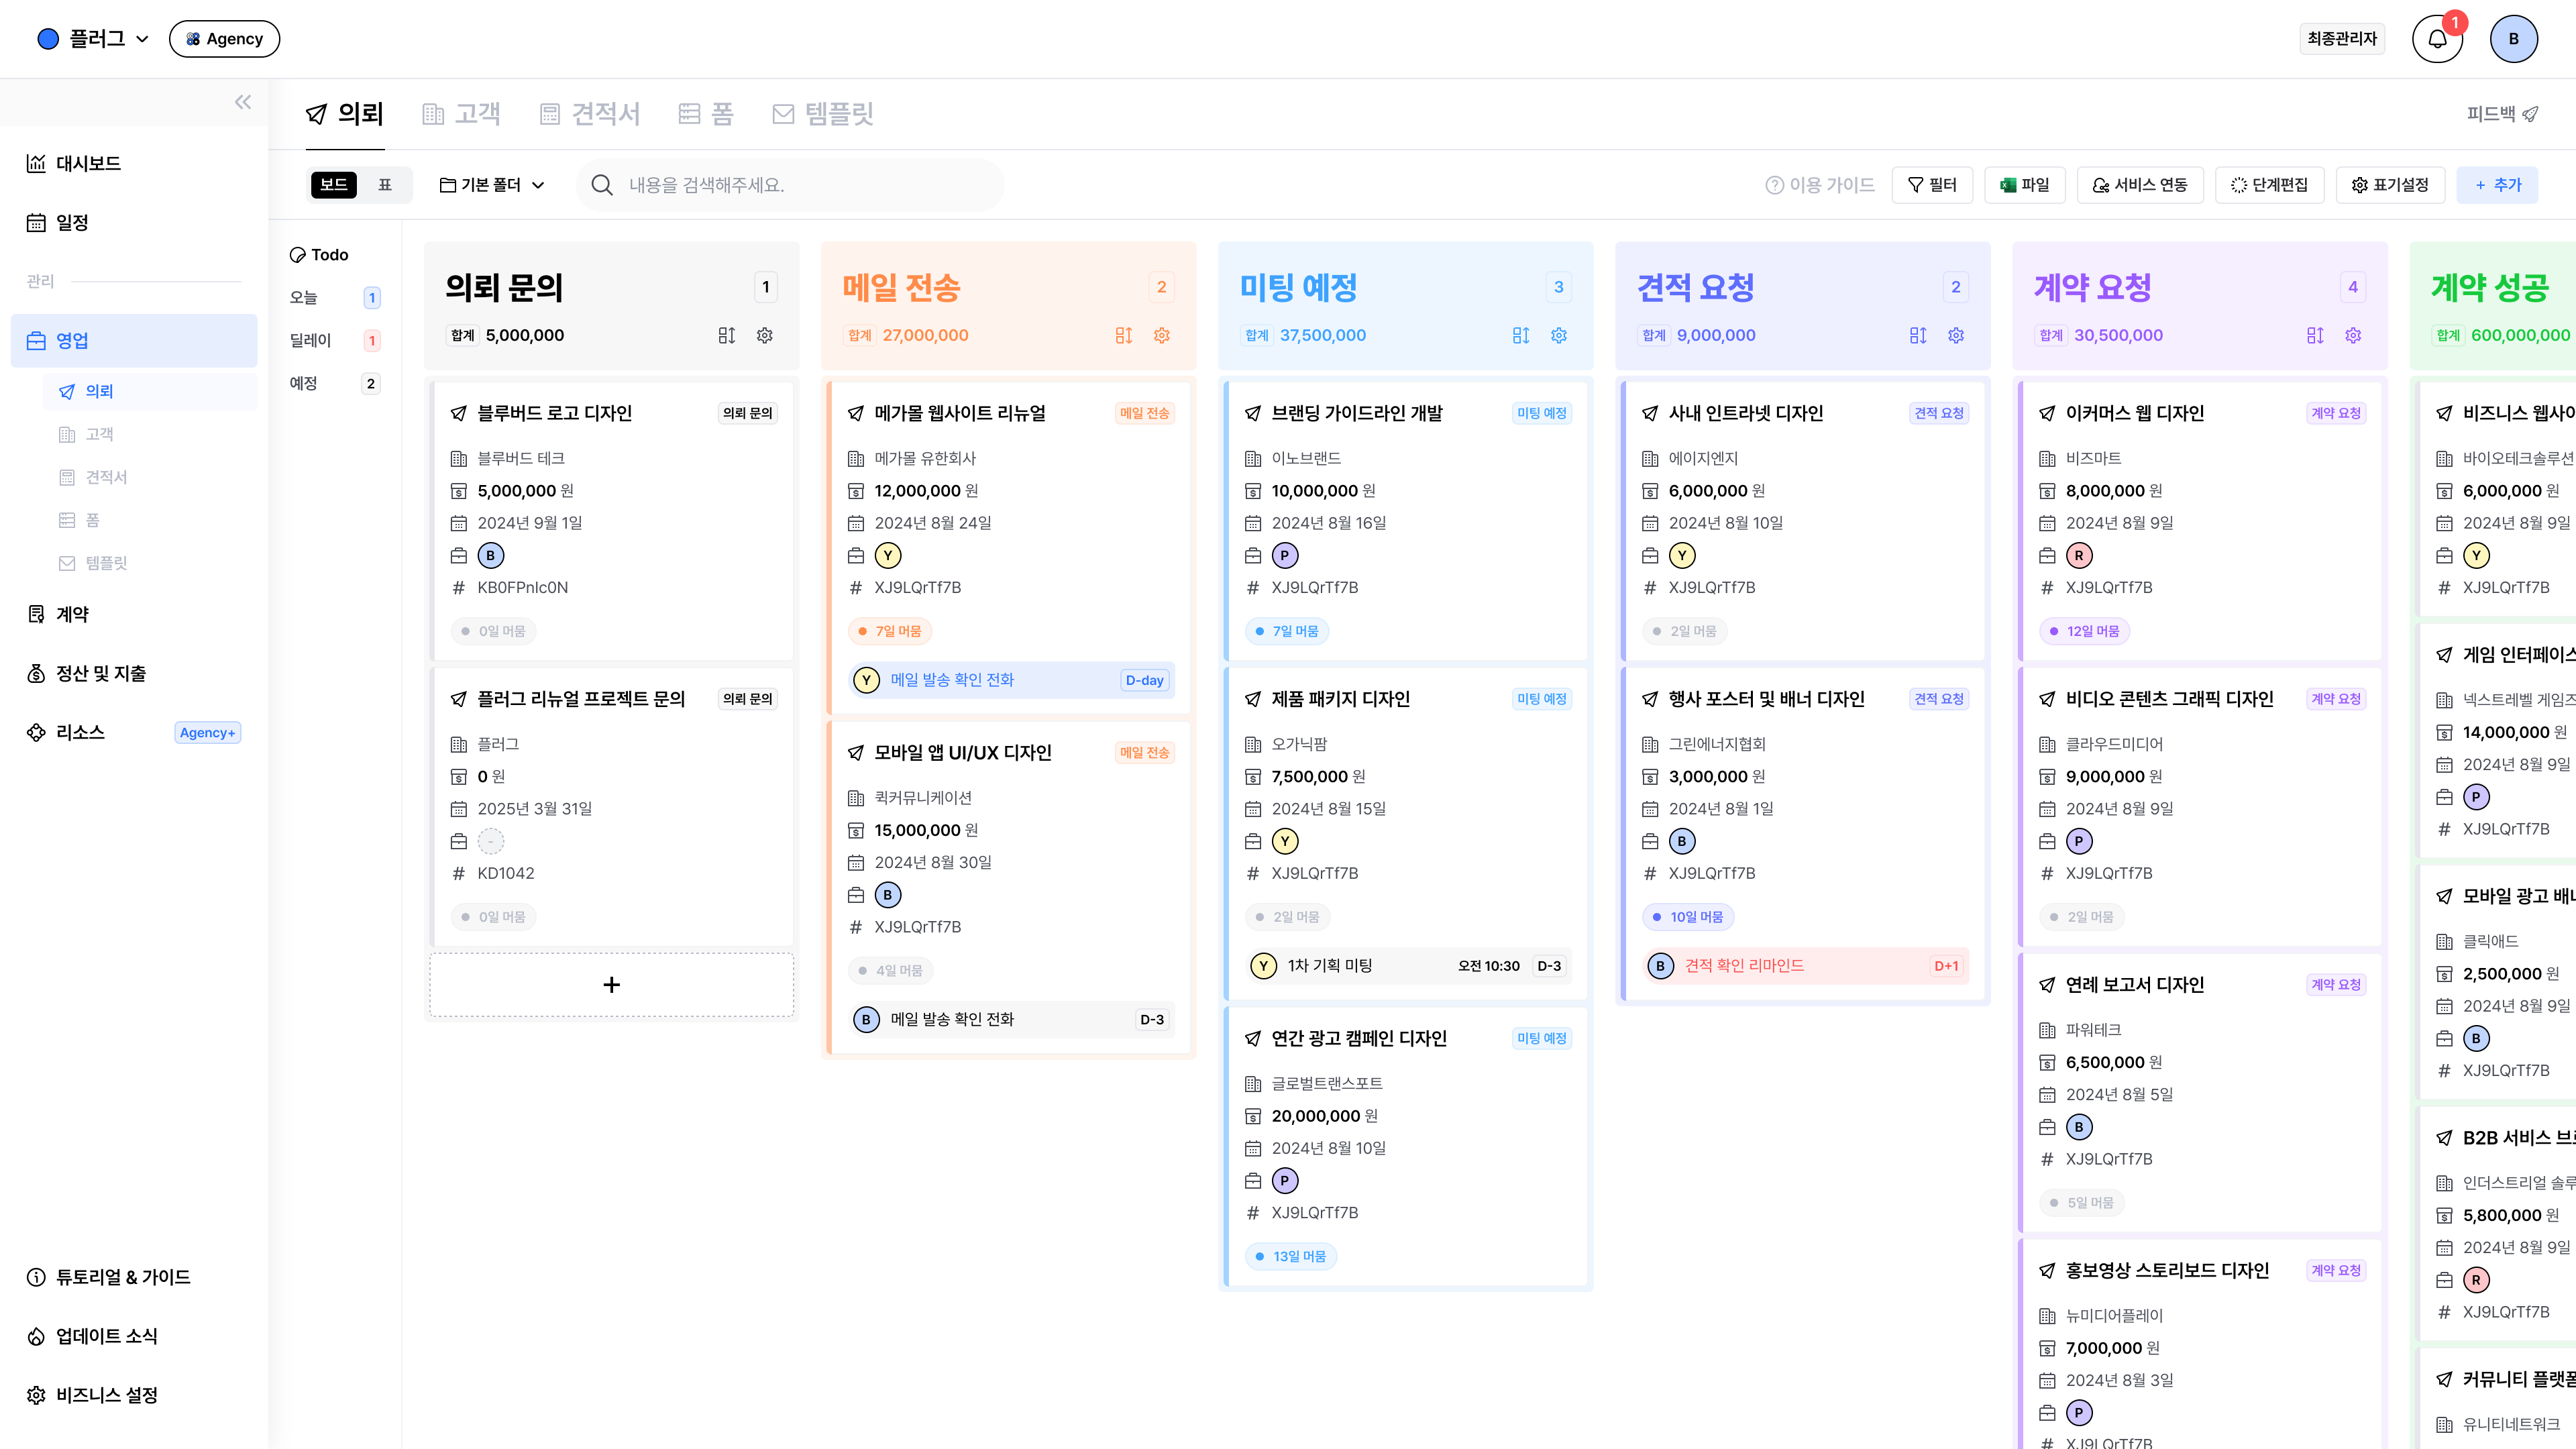Open settings gear in 의뢰 문의 column header

(x=765, y=336)
